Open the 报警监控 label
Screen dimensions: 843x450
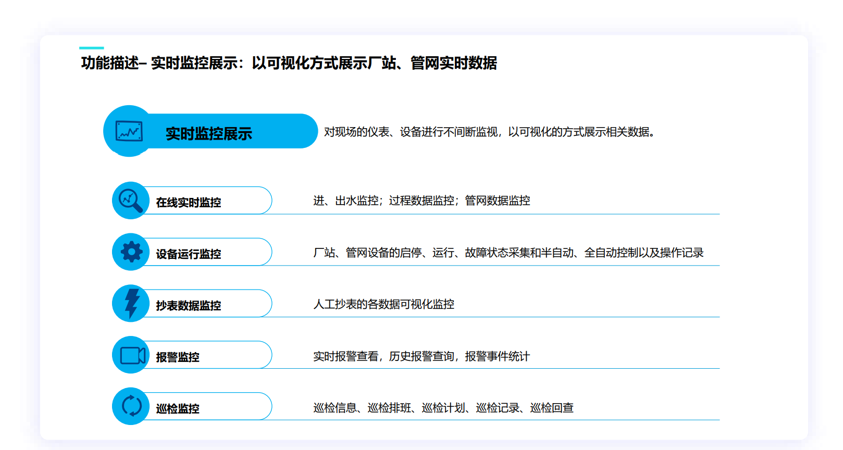click(x=178, y=357)
